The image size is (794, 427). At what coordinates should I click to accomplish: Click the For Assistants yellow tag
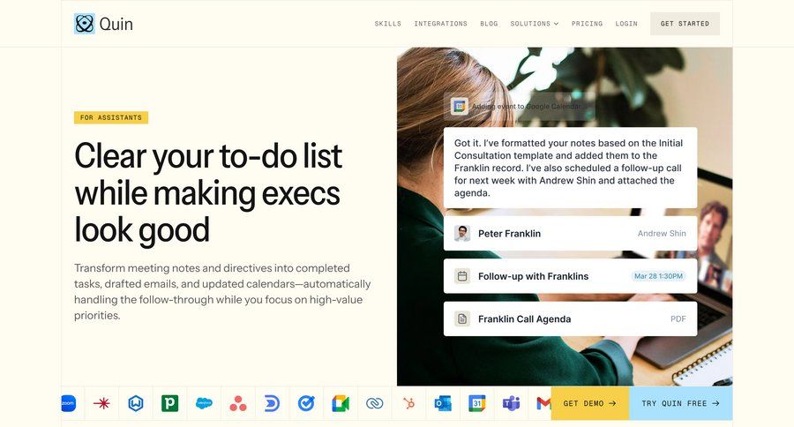coord(111,117)
